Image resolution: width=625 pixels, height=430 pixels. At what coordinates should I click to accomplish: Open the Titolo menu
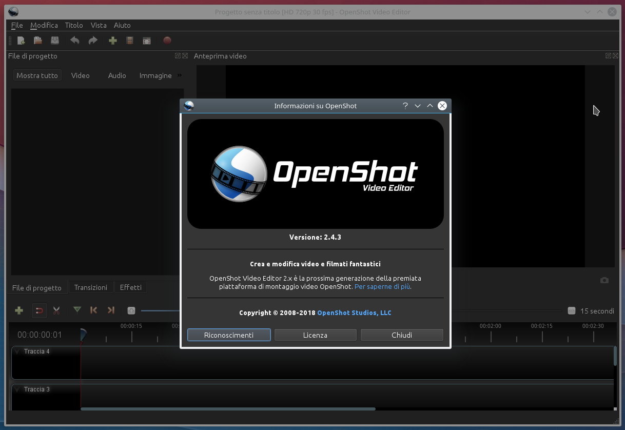point(74,25)
